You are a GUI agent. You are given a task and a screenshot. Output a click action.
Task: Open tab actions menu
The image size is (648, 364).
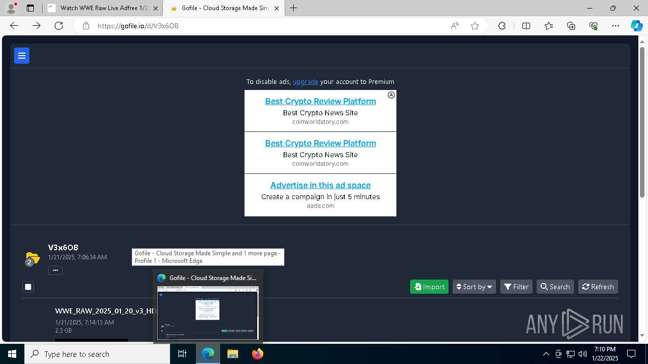pyautogui.click(x=30, y=8)
